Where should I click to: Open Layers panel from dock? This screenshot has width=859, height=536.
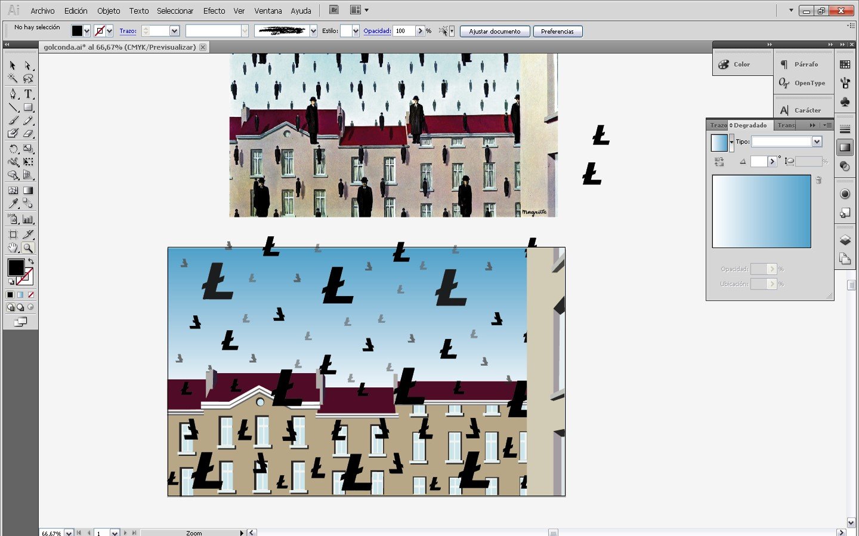click(845, 240)
